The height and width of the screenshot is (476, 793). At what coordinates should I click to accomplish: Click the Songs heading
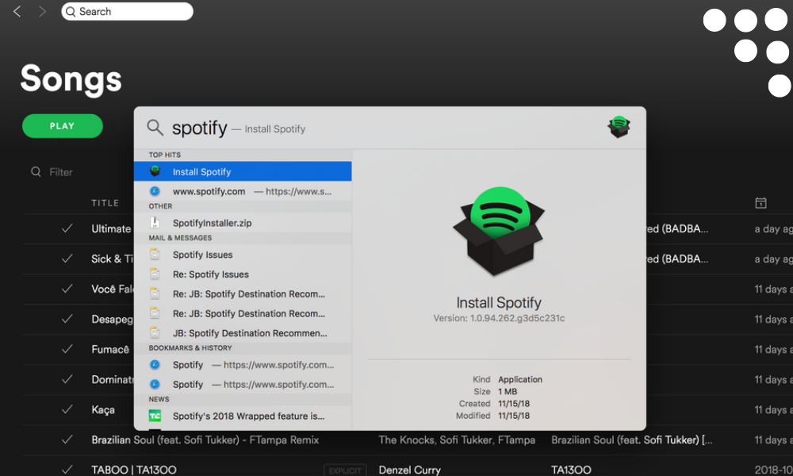click(71, 79)
